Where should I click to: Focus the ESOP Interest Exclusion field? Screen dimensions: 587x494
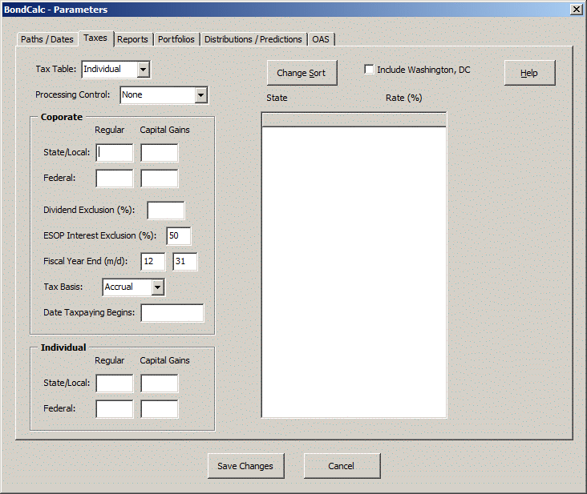(179, 235)
